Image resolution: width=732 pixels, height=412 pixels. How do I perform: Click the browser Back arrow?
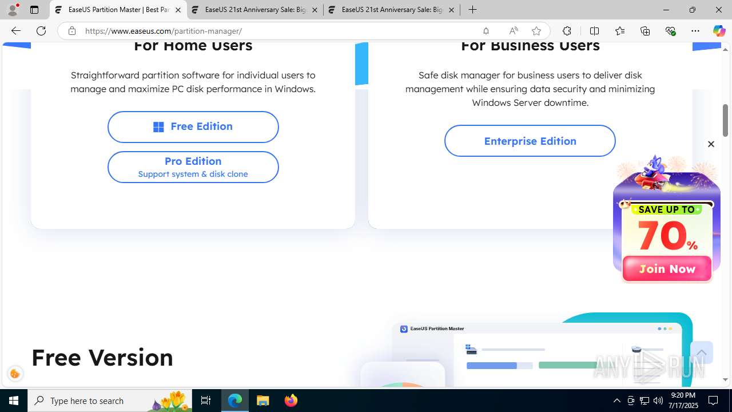pyautogui.click(x=15, y=31)
